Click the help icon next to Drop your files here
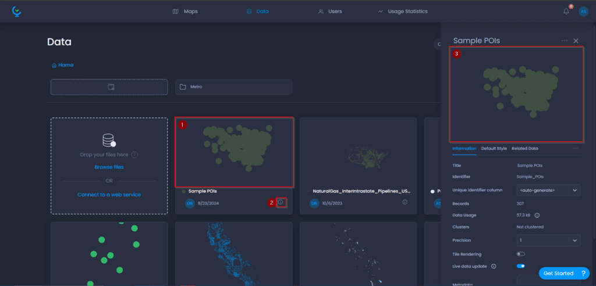This screenshot has width=596, height=286. click(134, 155)
